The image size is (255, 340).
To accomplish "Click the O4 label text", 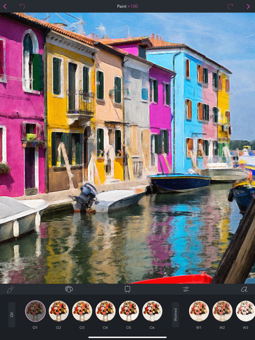I will point(105,327).
